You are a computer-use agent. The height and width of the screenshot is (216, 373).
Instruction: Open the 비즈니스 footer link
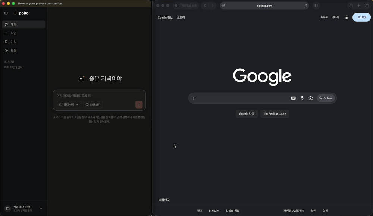[214, 211]
